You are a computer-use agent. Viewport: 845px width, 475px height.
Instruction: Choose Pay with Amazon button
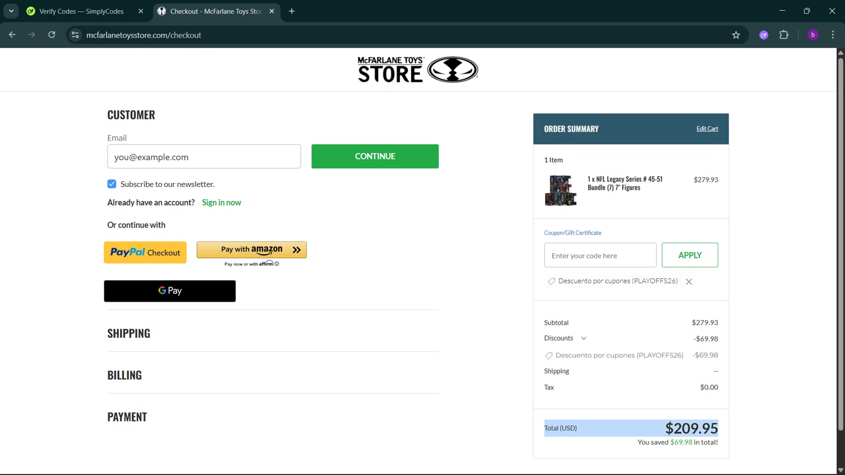tap(252, 250)
